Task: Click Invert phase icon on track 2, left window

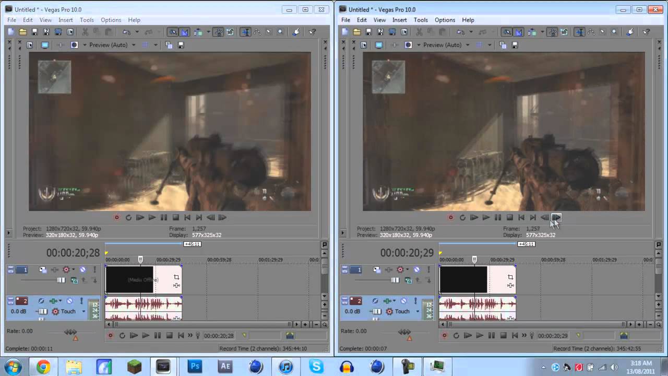Action: point(41,301)
